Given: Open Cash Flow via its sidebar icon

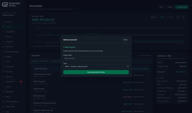Looking at the screenshot, I should point(3,47).
